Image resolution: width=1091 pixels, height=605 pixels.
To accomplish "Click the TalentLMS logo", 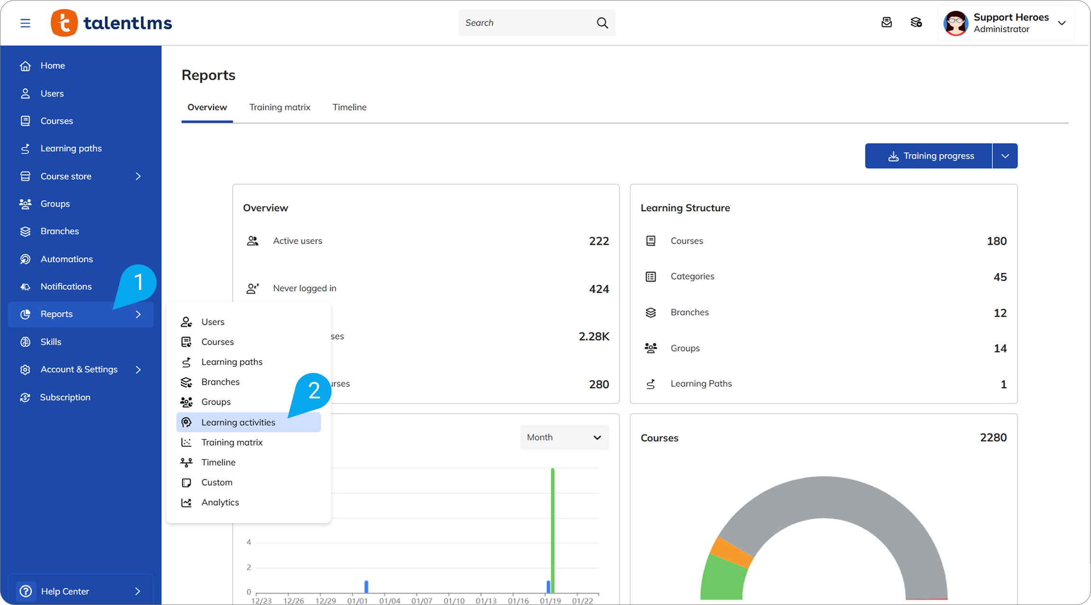I will [112, 23].
